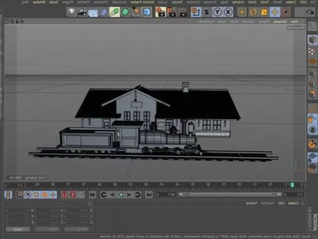The image size is (318, 239).
Task: Toggle the Y axis lock
Action: (x=218, y=12)
